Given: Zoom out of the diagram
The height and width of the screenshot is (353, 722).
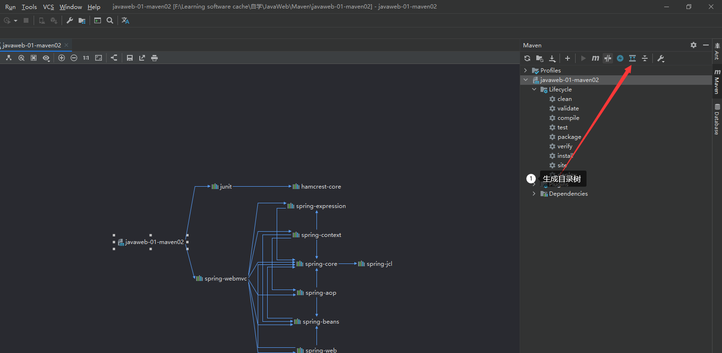Looking at the screenshot, I should pos(74,58).
